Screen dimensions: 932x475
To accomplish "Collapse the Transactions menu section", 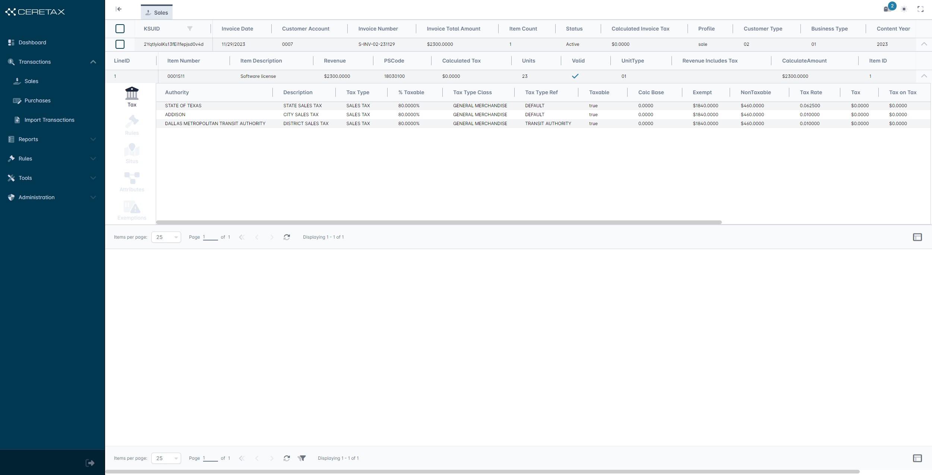I will [x=93, y=62].
